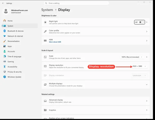Open Personalization settings page
The image size is (155, 120).
(20, 41)
